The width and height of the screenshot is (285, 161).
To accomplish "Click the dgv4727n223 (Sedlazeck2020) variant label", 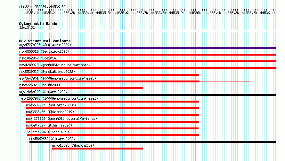I will (x=45, y=45).
